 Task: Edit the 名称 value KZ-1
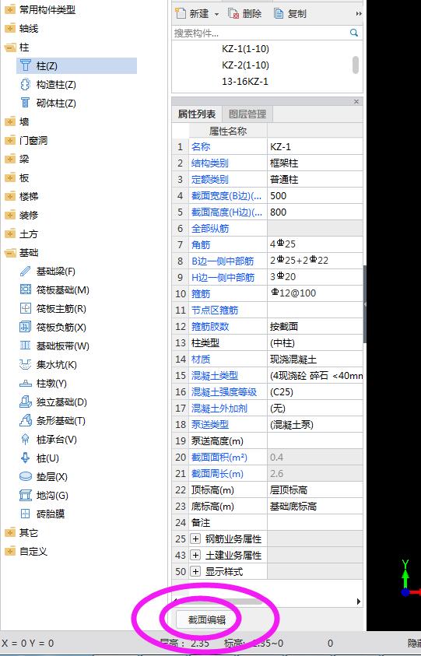(314, 147)
